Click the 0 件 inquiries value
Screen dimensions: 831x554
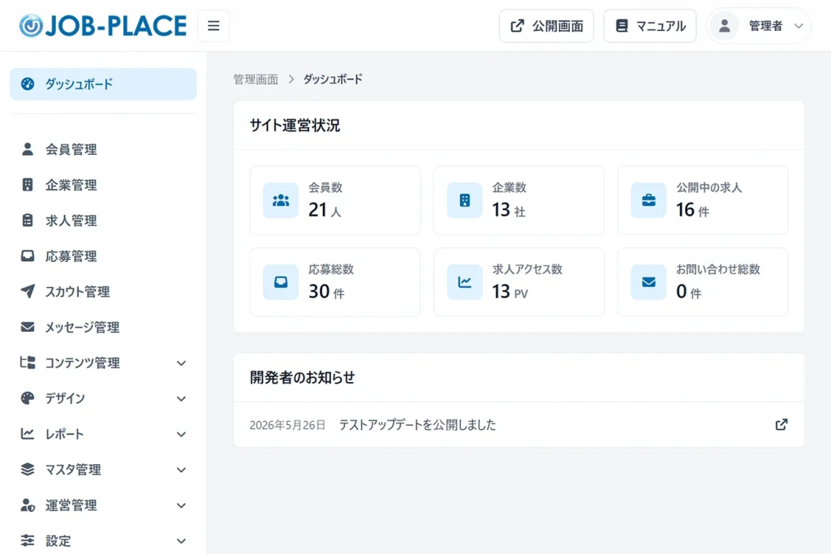click(x=689, y=292)
